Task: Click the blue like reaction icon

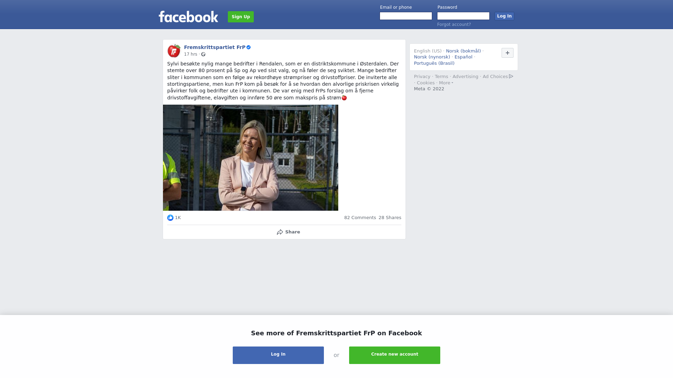Action: [x=170, y=218]
